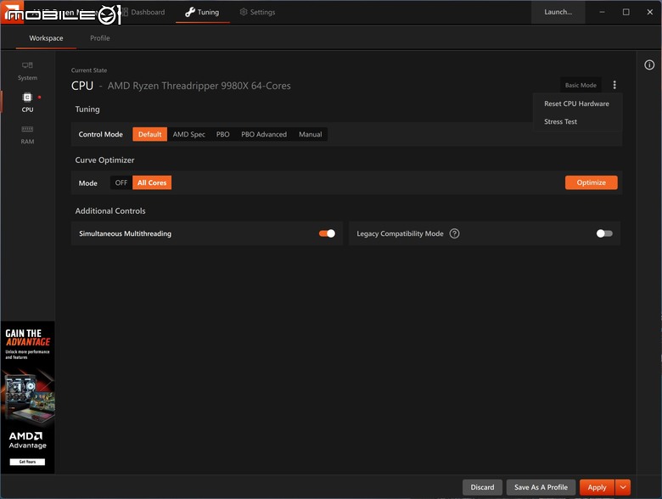The height and width of the screenshot is (499, 662).
Task: Click the info icon in the right panel
Action: click(649, 64)
